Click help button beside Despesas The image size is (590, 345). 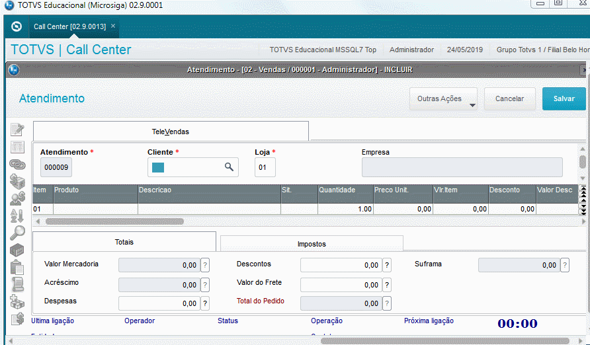click(205, 303)
